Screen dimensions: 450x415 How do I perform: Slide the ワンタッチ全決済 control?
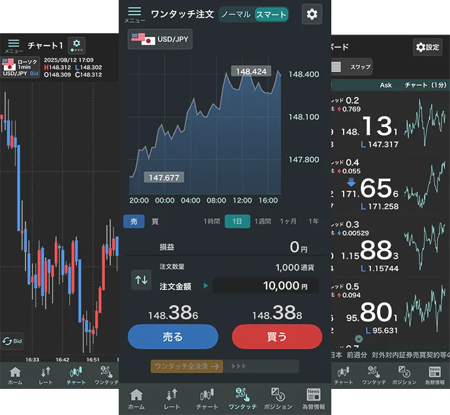coord(187,366)
